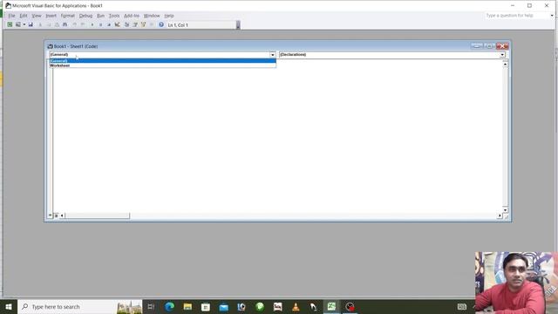Open the Windows Start menu

(x=9, y=306)
